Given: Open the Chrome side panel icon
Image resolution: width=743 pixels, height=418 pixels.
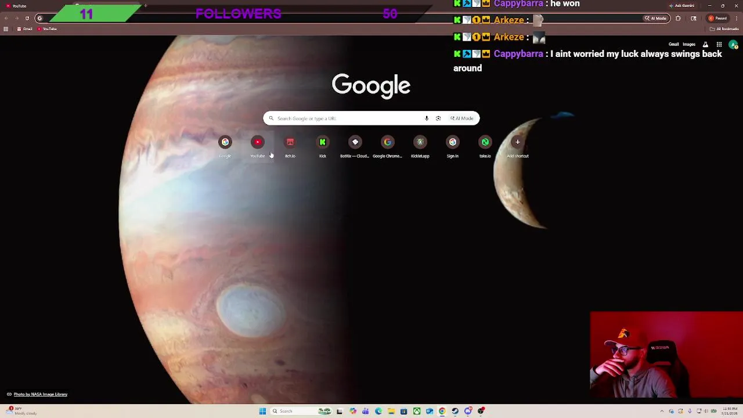Looking at the screenshot, I should pyautogui.click(x=694, y=18).
